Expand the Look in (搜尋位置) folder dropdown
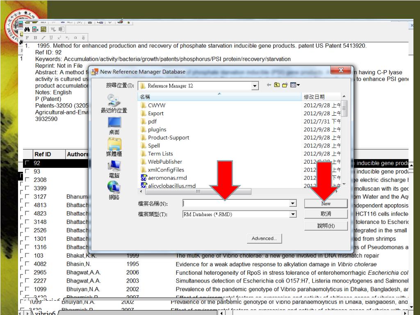420x315 pixels. tap(255, 86)
